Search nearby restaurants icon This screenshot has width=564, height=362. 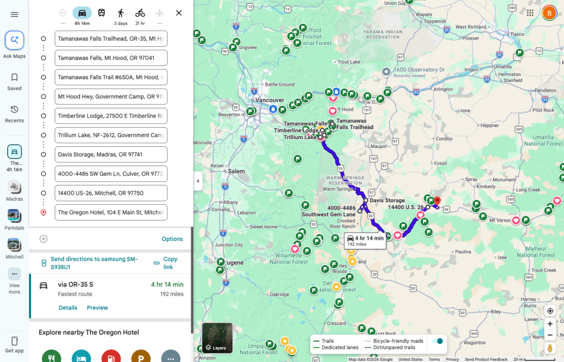pyautogui.click(x=51, y=356)
